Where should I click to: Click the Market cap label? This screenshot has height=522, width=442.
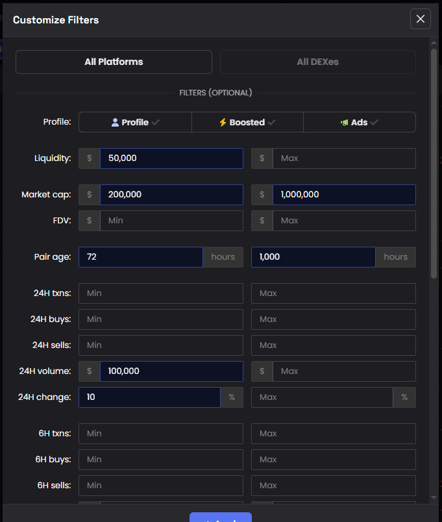point(46,194)
